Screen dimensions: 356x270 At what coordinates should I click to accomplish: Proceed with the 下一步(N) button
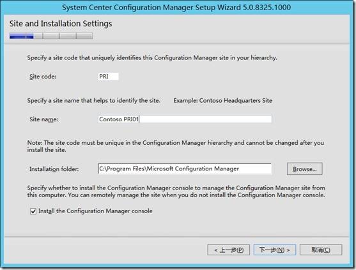coord(275,250)
